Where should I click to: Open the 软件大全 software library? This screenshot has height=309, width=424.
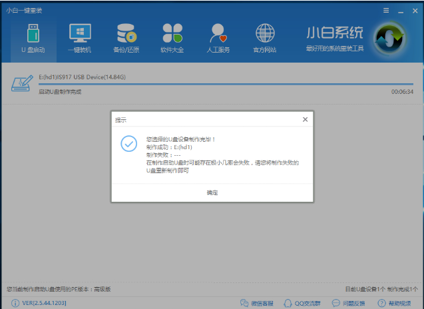click(172, 37)
